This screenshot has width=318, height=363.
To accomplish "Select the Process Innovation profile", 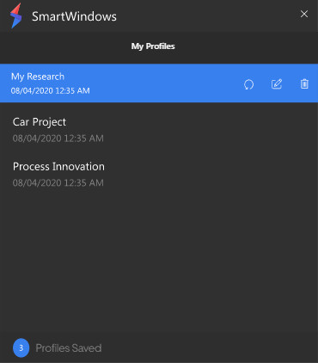I will pyautogui.click(x=159, y=174).
